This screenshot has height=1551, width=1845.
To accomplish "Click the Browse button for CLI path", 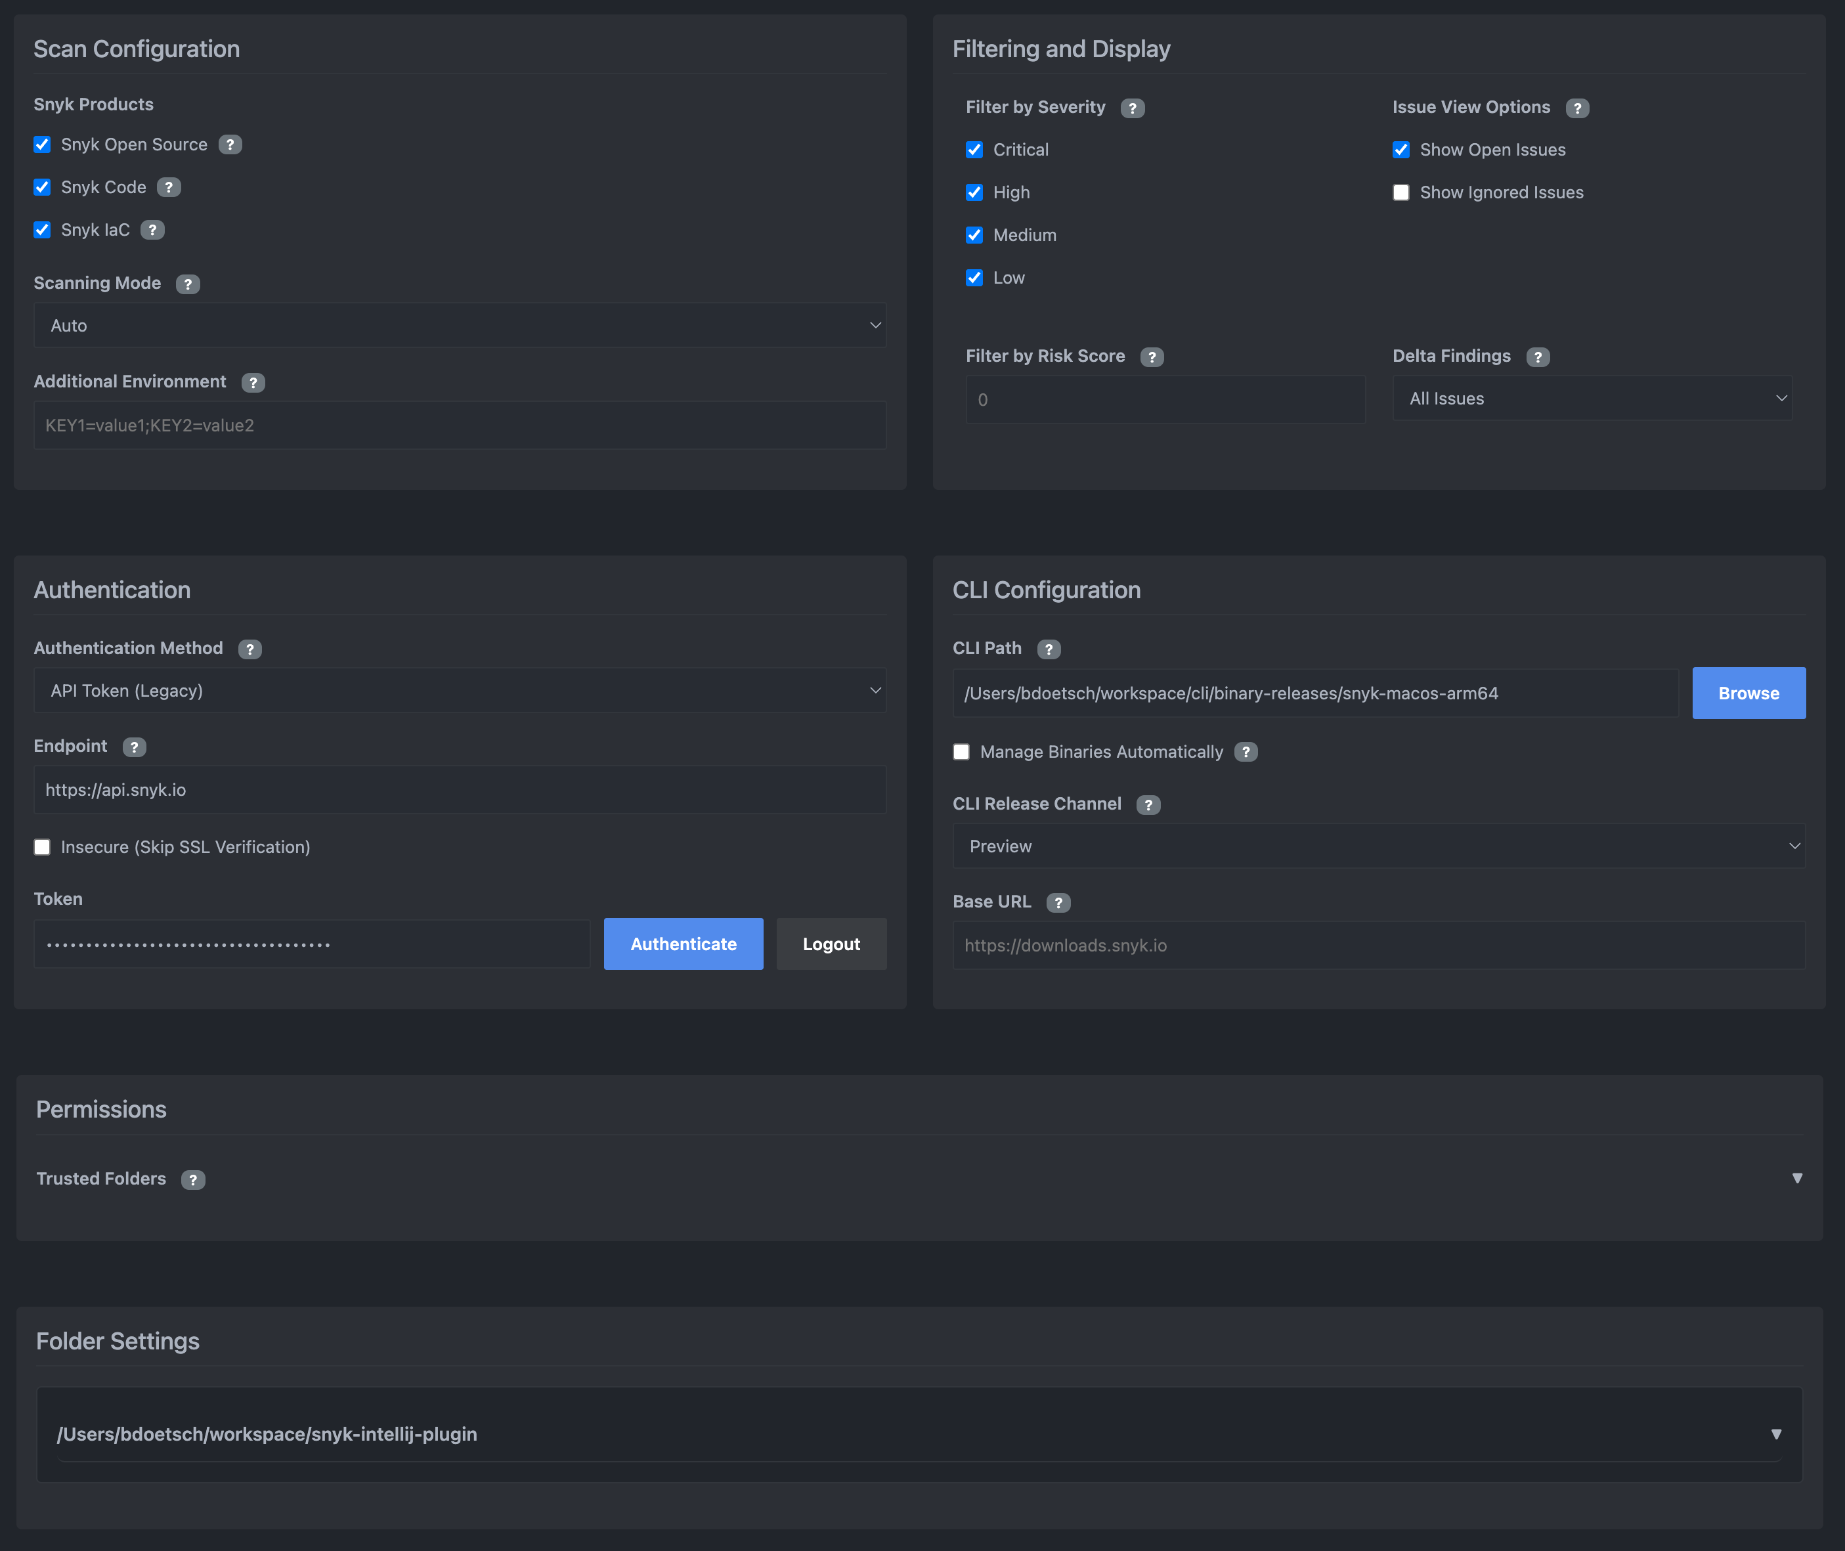I will point(1748,693).
